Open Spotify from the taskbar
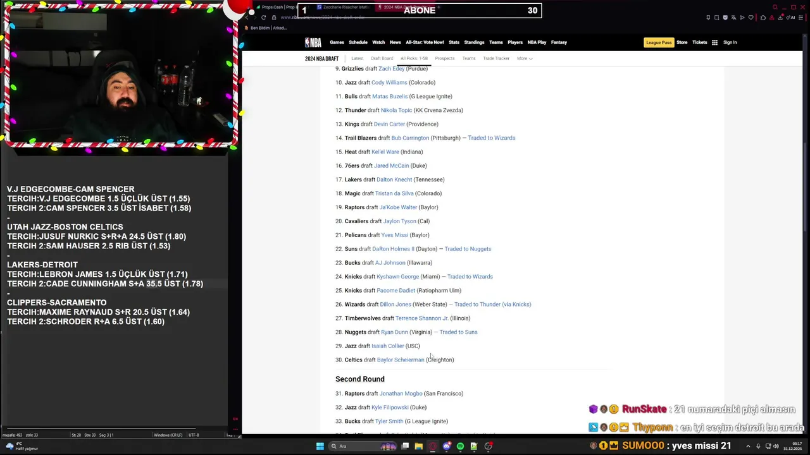Viewport: 810px width, 455px height. tap(460, 446)
